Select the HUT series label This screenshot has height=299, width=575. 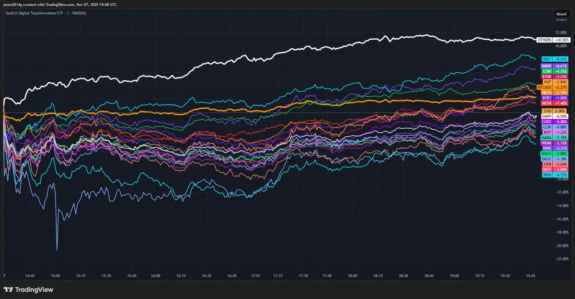coord(548,82)
